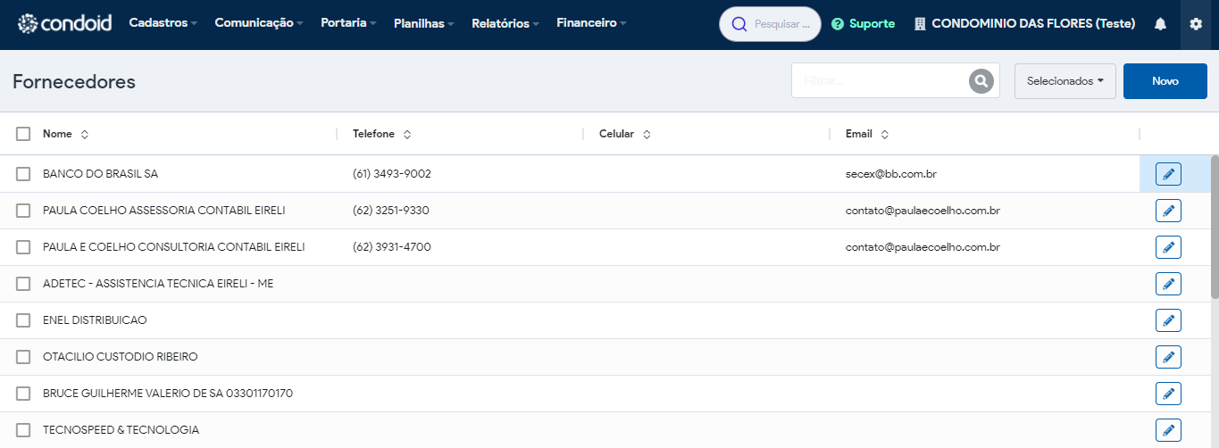Image resolution: width=1219 pixels, height=448 pixels.
Task: Sort by Telefone column arrows
Action: [x=407, y=135]
